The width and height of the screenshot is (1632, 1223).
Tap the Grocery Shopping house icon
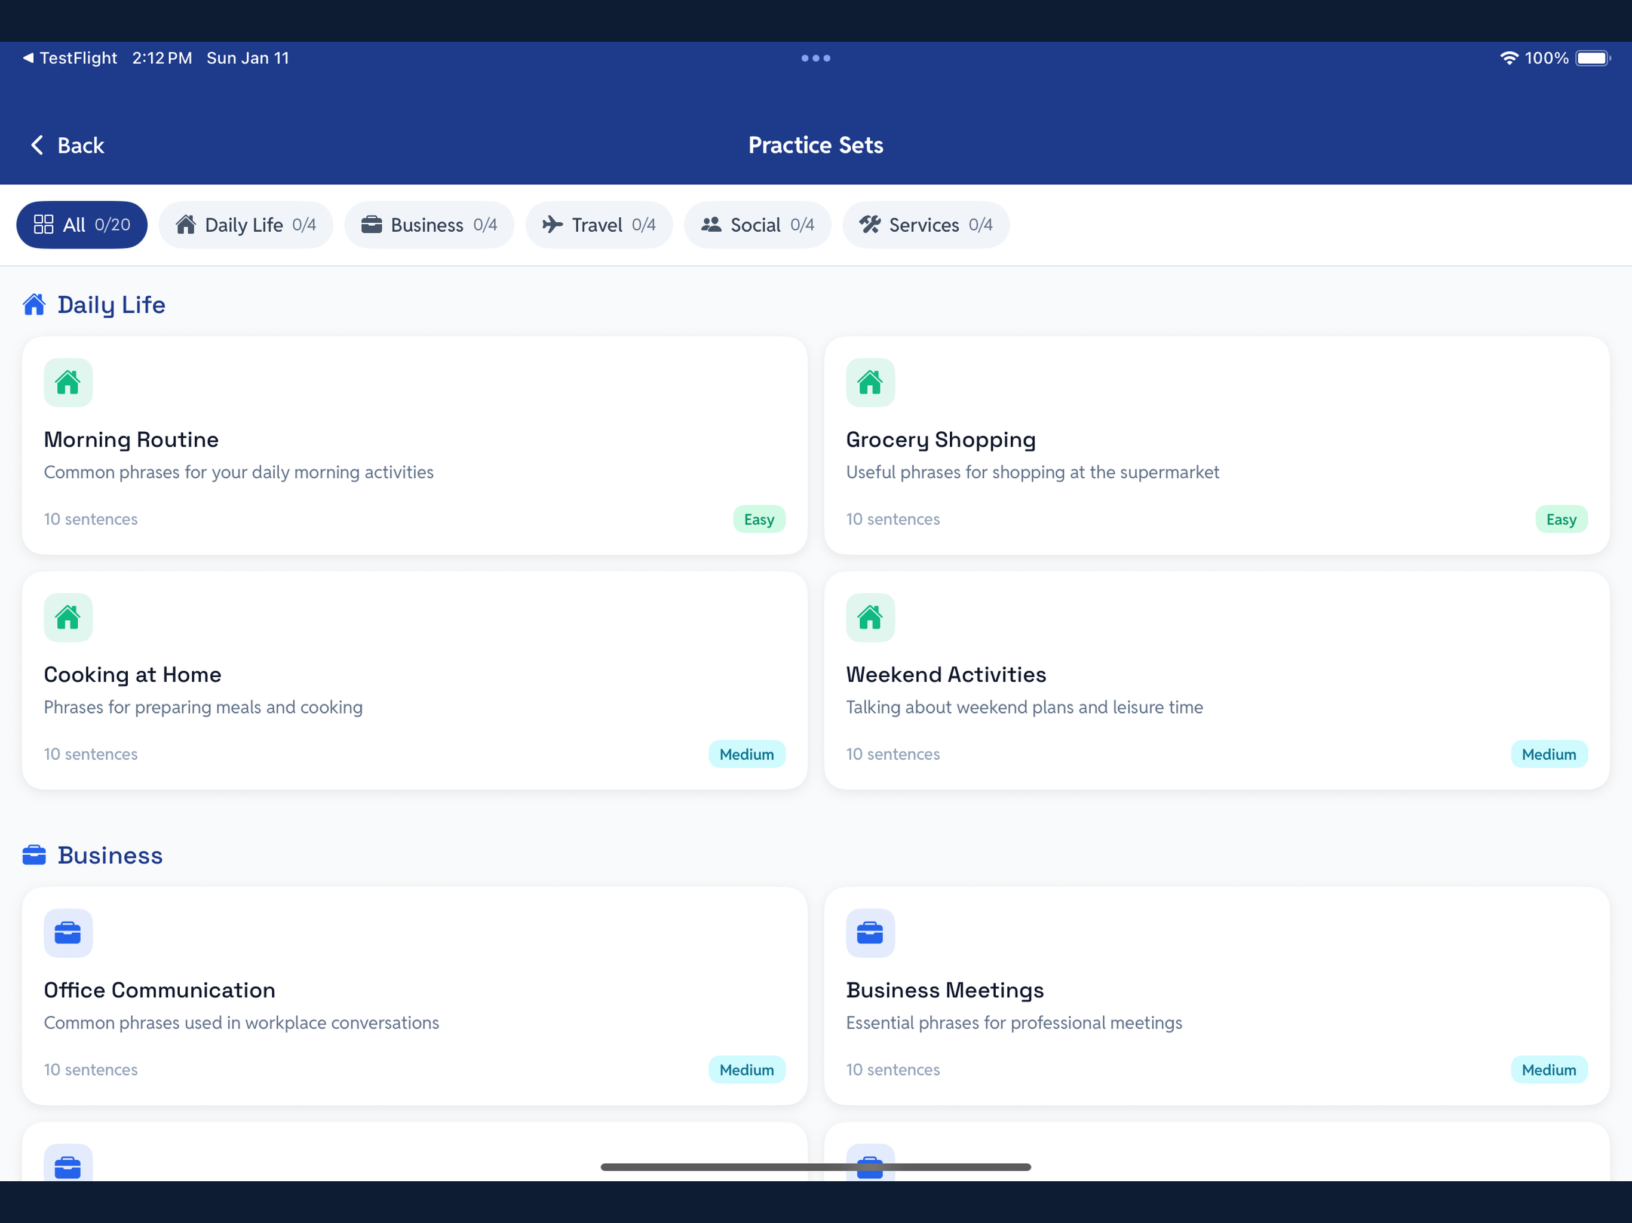870,382
